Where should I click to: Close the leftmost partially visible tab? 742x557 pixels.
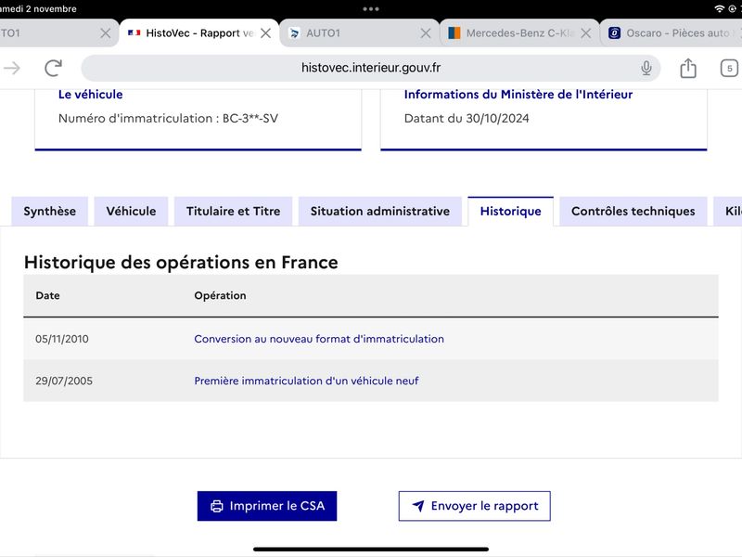[x=106, y=33]
